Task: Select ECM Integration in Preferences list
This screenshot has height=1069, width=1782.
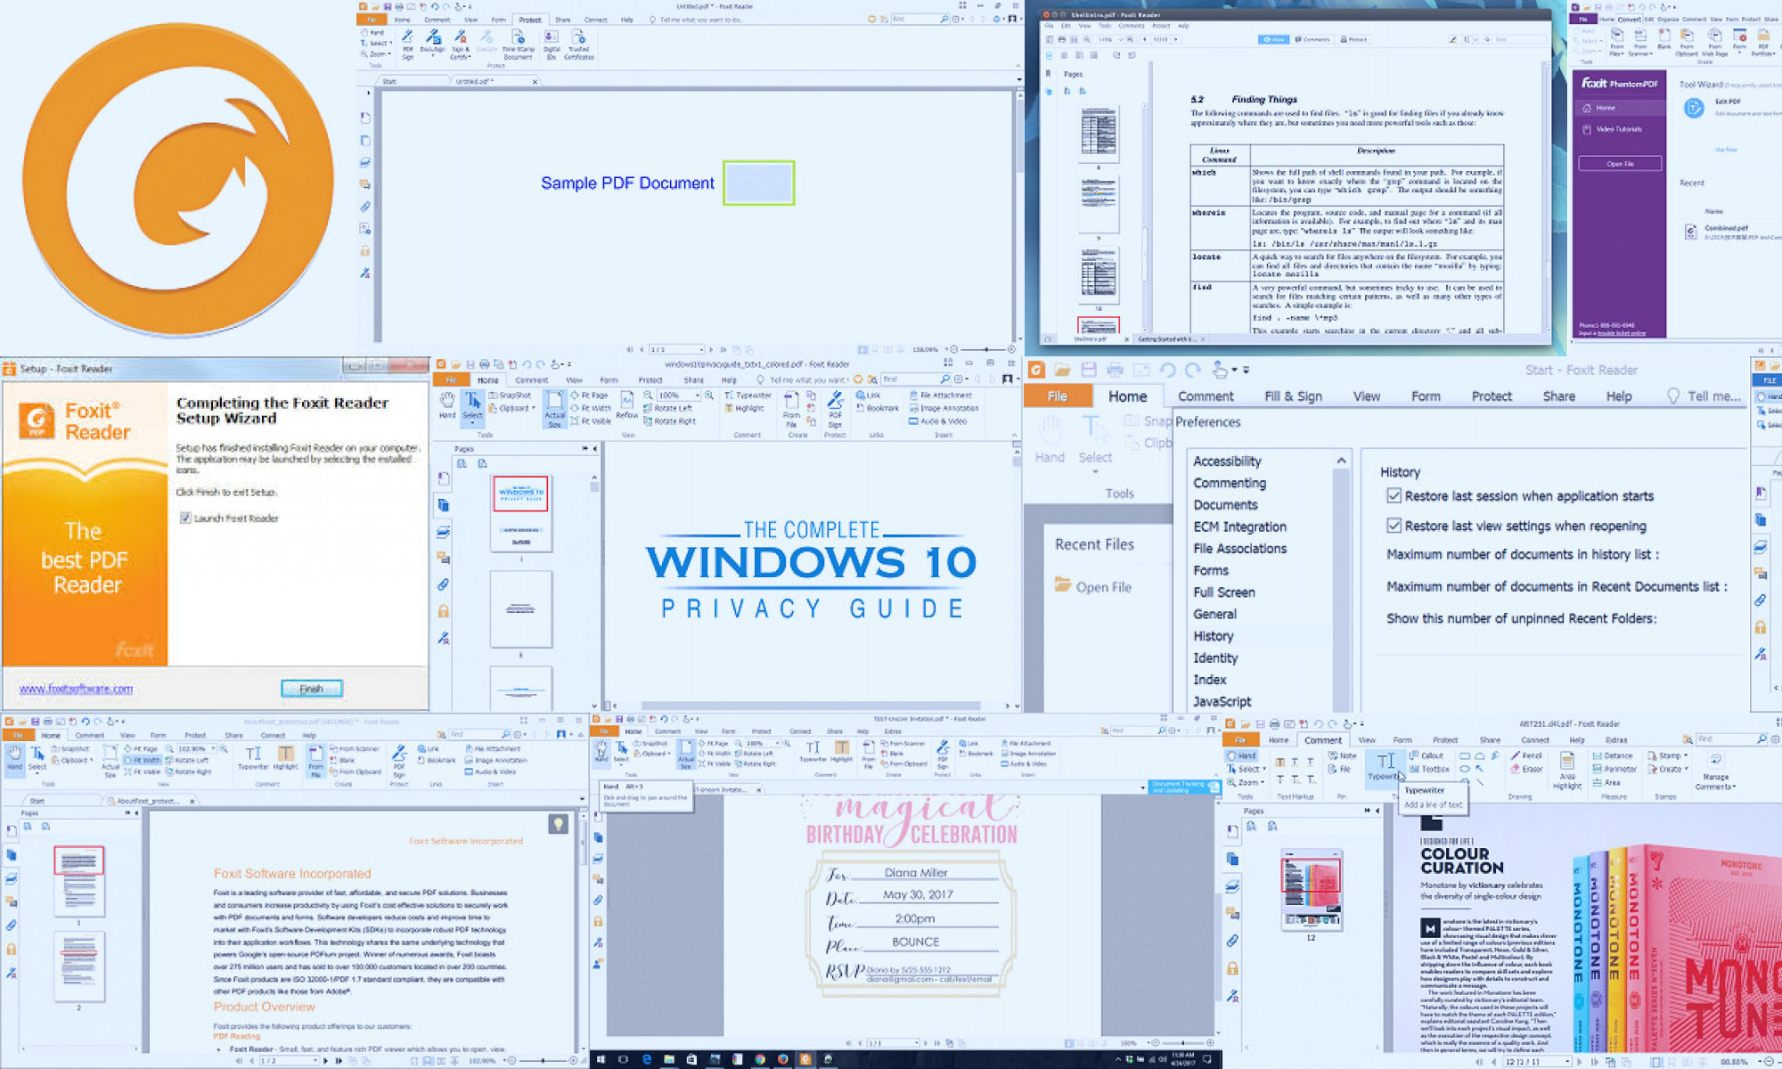Action: coord(1239,526)
